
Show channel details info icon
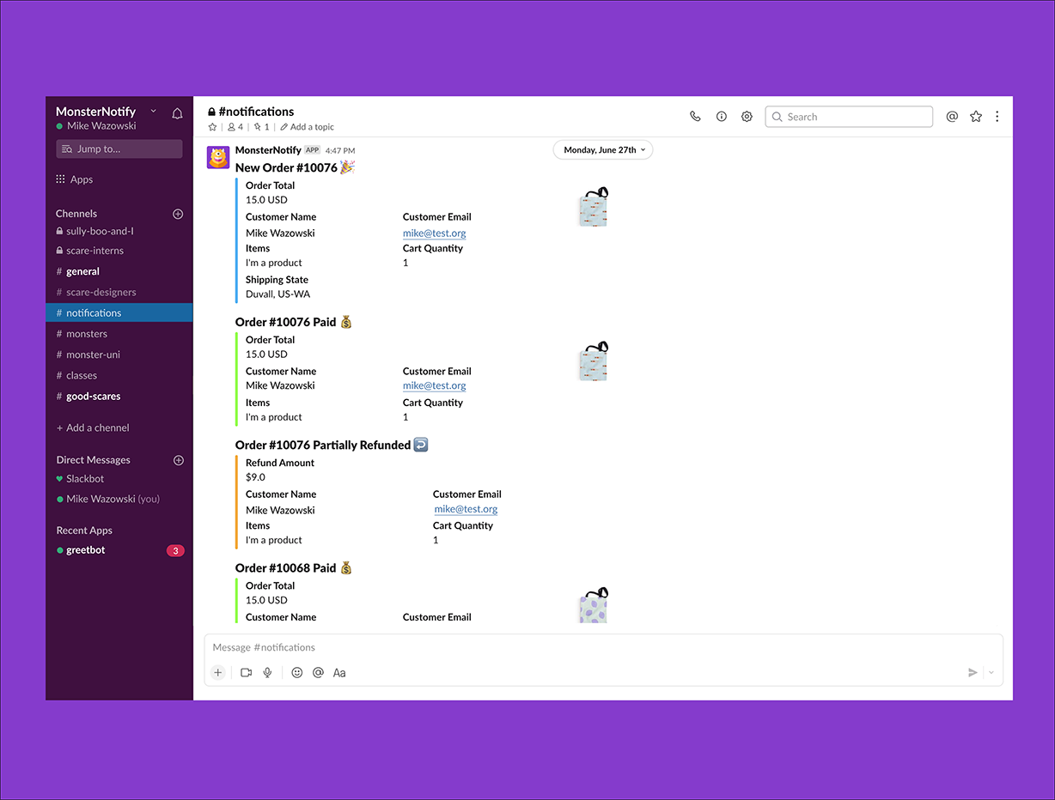pyautogui.click(x=722, y=117)
